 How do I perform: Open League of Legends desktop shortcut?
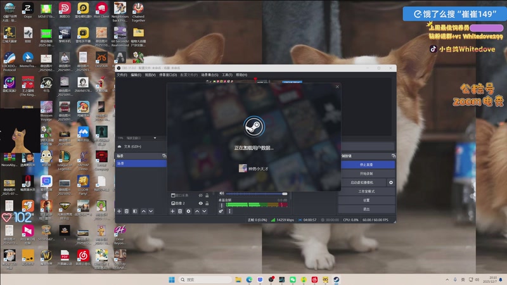[65, 160]
